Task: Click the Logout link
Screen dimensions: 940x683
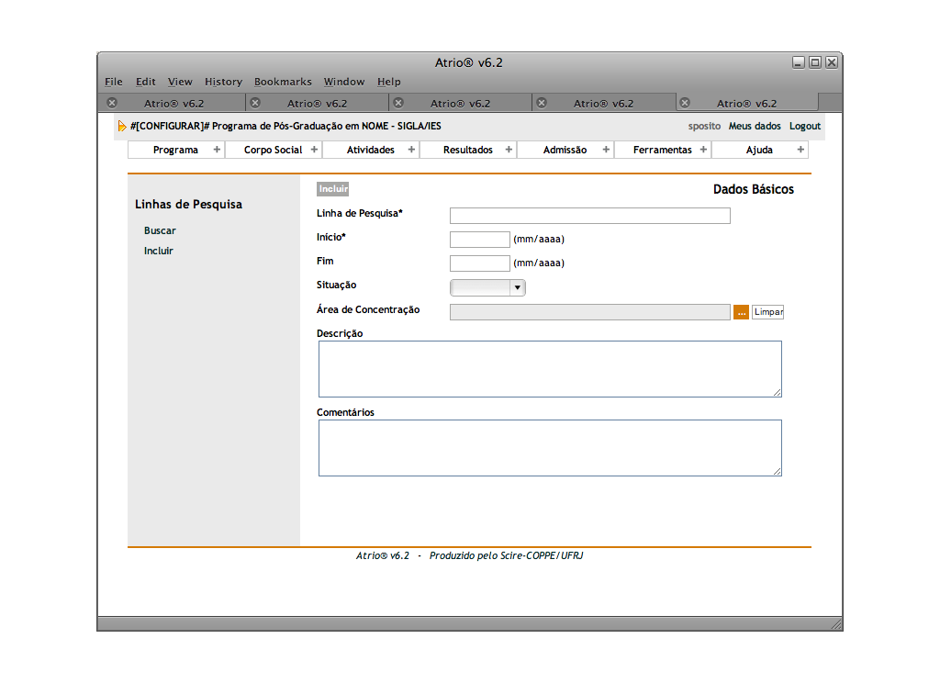Action: [804, 126]
